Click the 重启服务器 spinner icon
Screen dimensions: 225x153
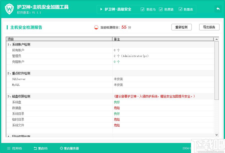click(61, 148)
